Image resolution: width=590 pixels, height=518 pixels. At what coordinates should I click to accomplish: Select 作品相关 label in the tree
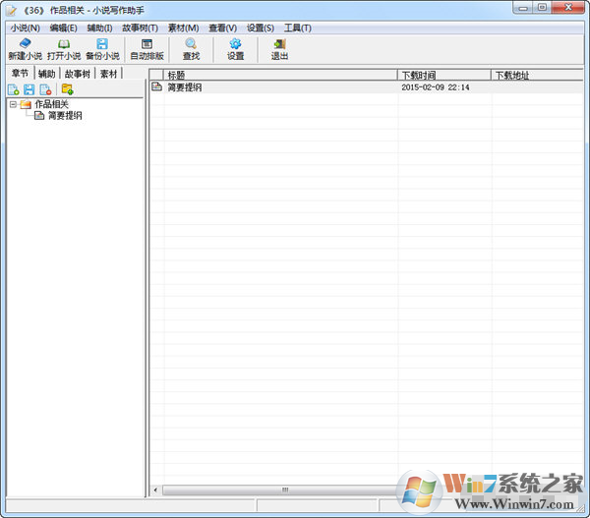[51, 104]
